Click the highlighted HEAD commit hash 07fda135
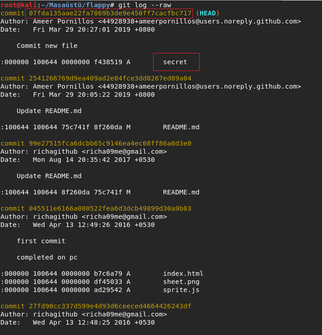The width and height of the screenshot is (322, 335). click(x=110, y=13)
